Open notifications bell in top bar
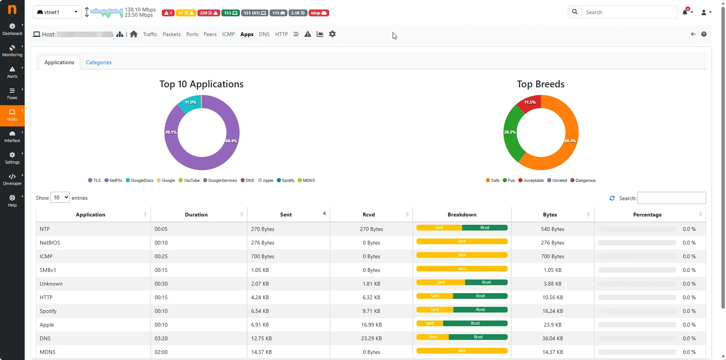This screenshot has height=360, width=726. [685, 12]
